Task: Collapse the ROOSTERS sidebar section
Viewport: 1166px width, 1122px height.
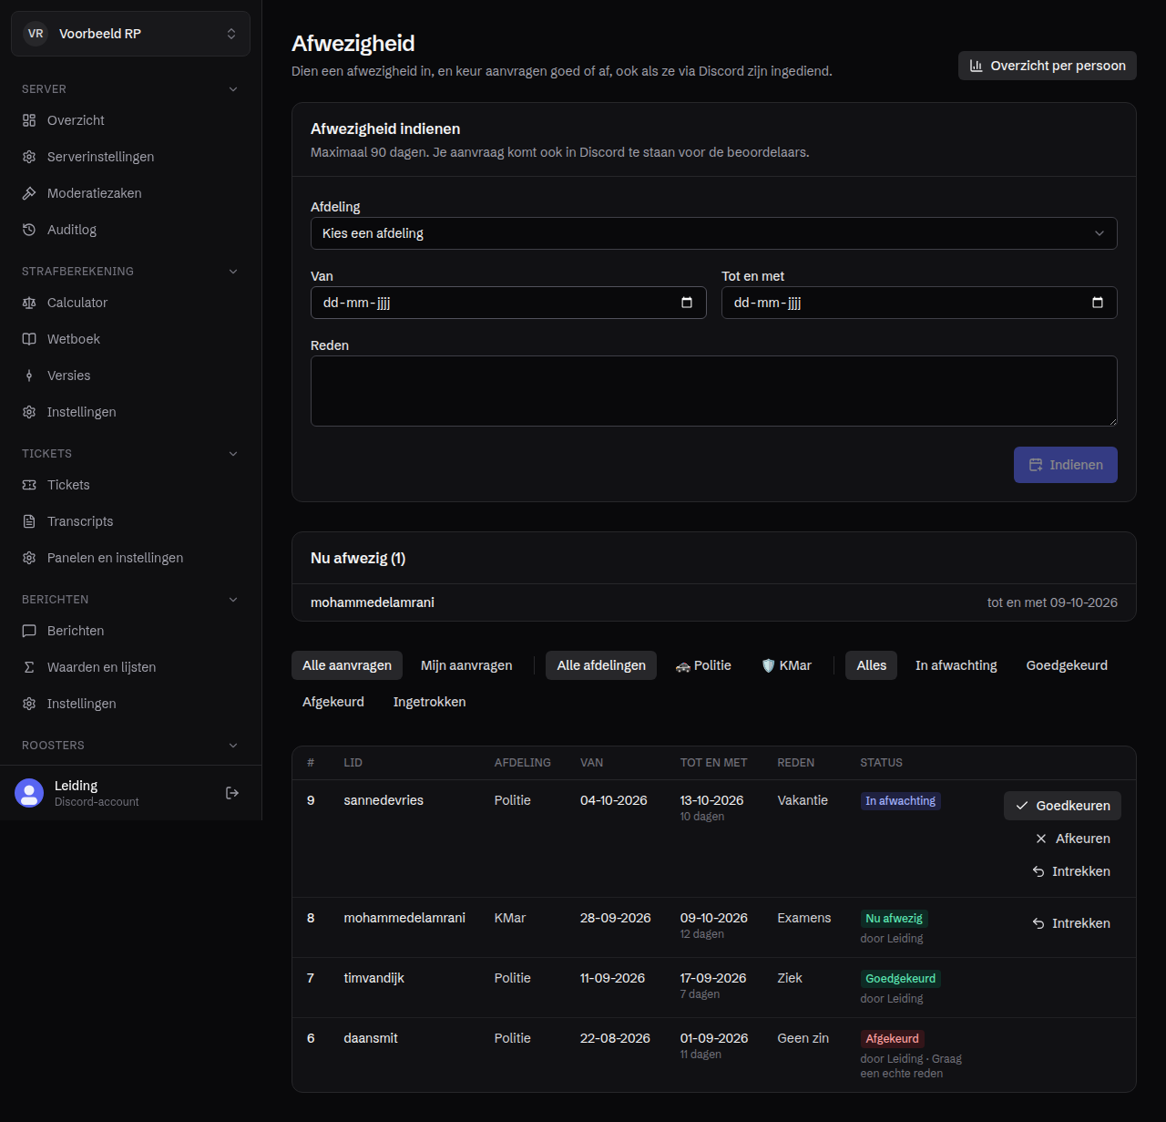Action: [x=233, y=746]
